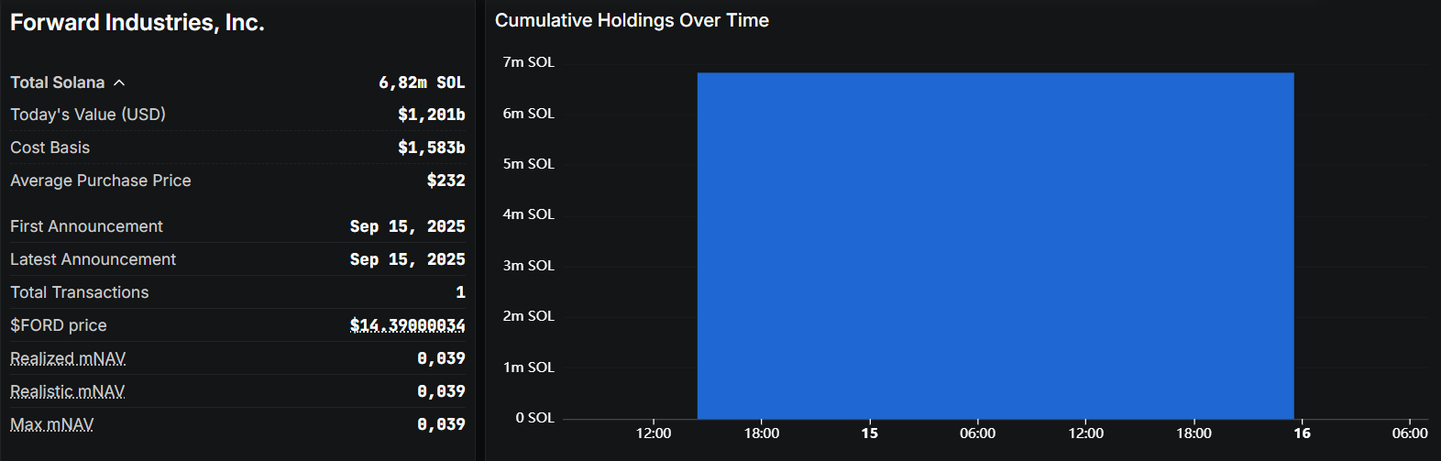Click the 15 date marker on x-axis
Screen dimensions: 1441x461
pos(869,434)
